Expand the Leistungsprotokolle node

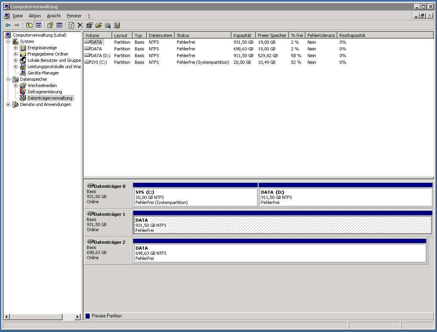point(16,67)
